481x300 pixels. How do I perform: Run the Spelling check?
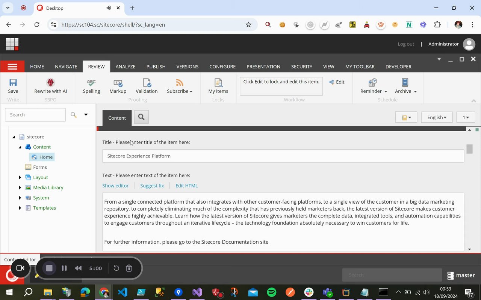[x=91, y=86]
